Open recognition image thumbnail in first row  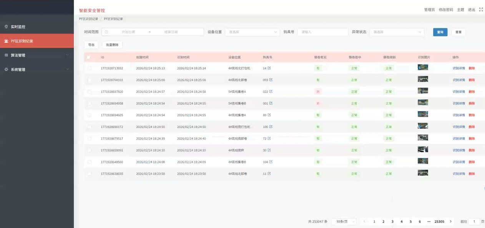tap(423, 67)
